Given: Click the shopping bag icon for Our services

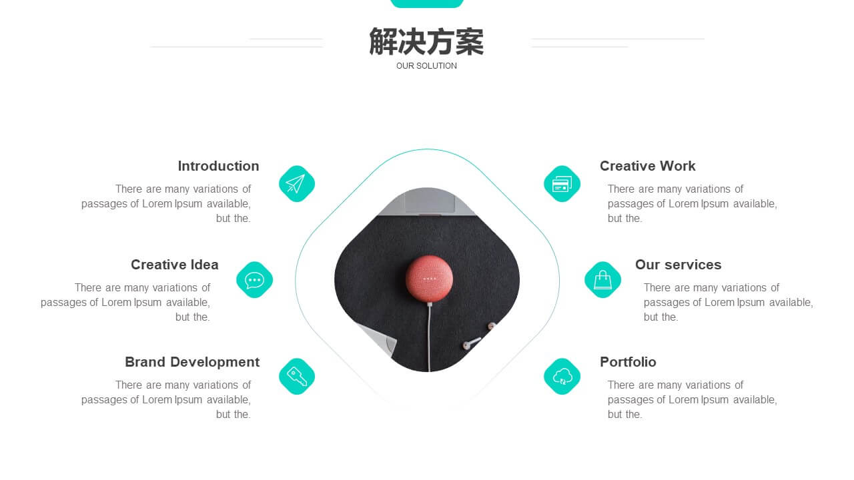Looking at the screenshot, I should point(603,280).
